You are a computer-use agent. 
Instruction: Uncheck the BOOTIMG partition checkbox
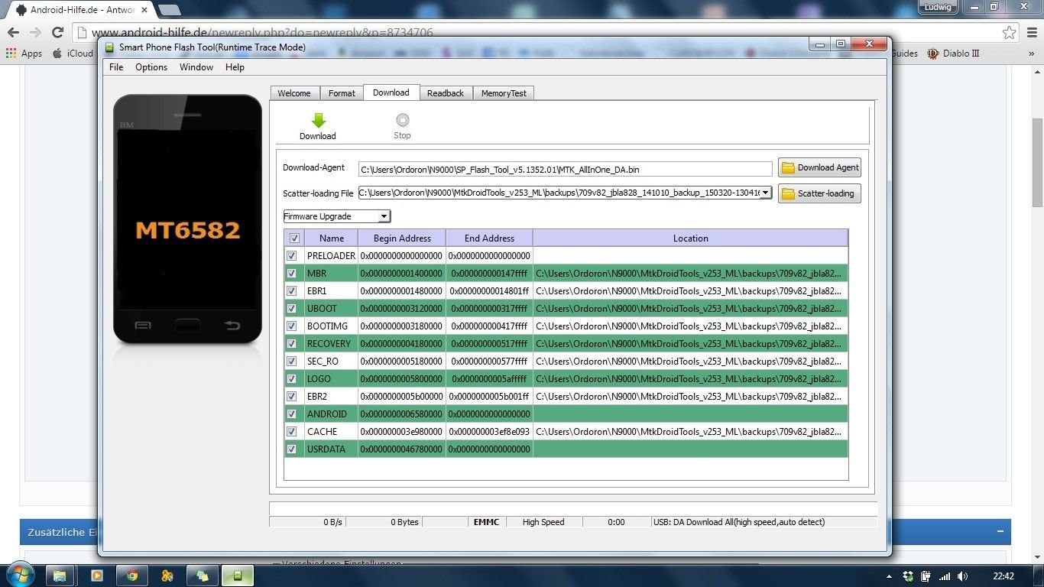click(x=291, y=326)
